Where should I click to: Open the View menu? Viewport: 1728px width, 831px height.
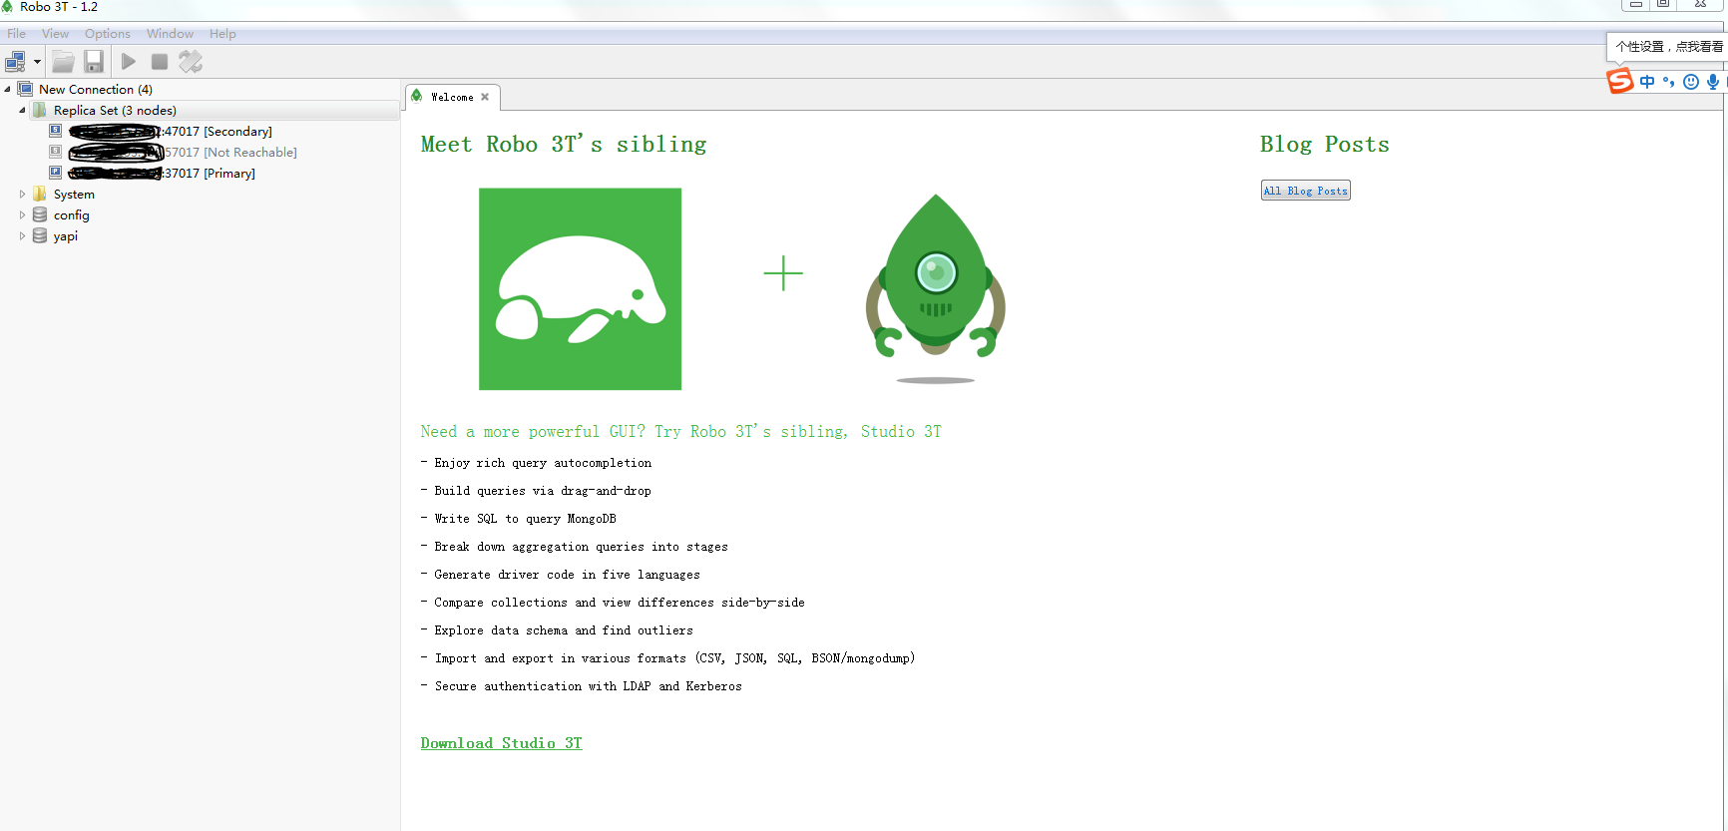[56, 34]
